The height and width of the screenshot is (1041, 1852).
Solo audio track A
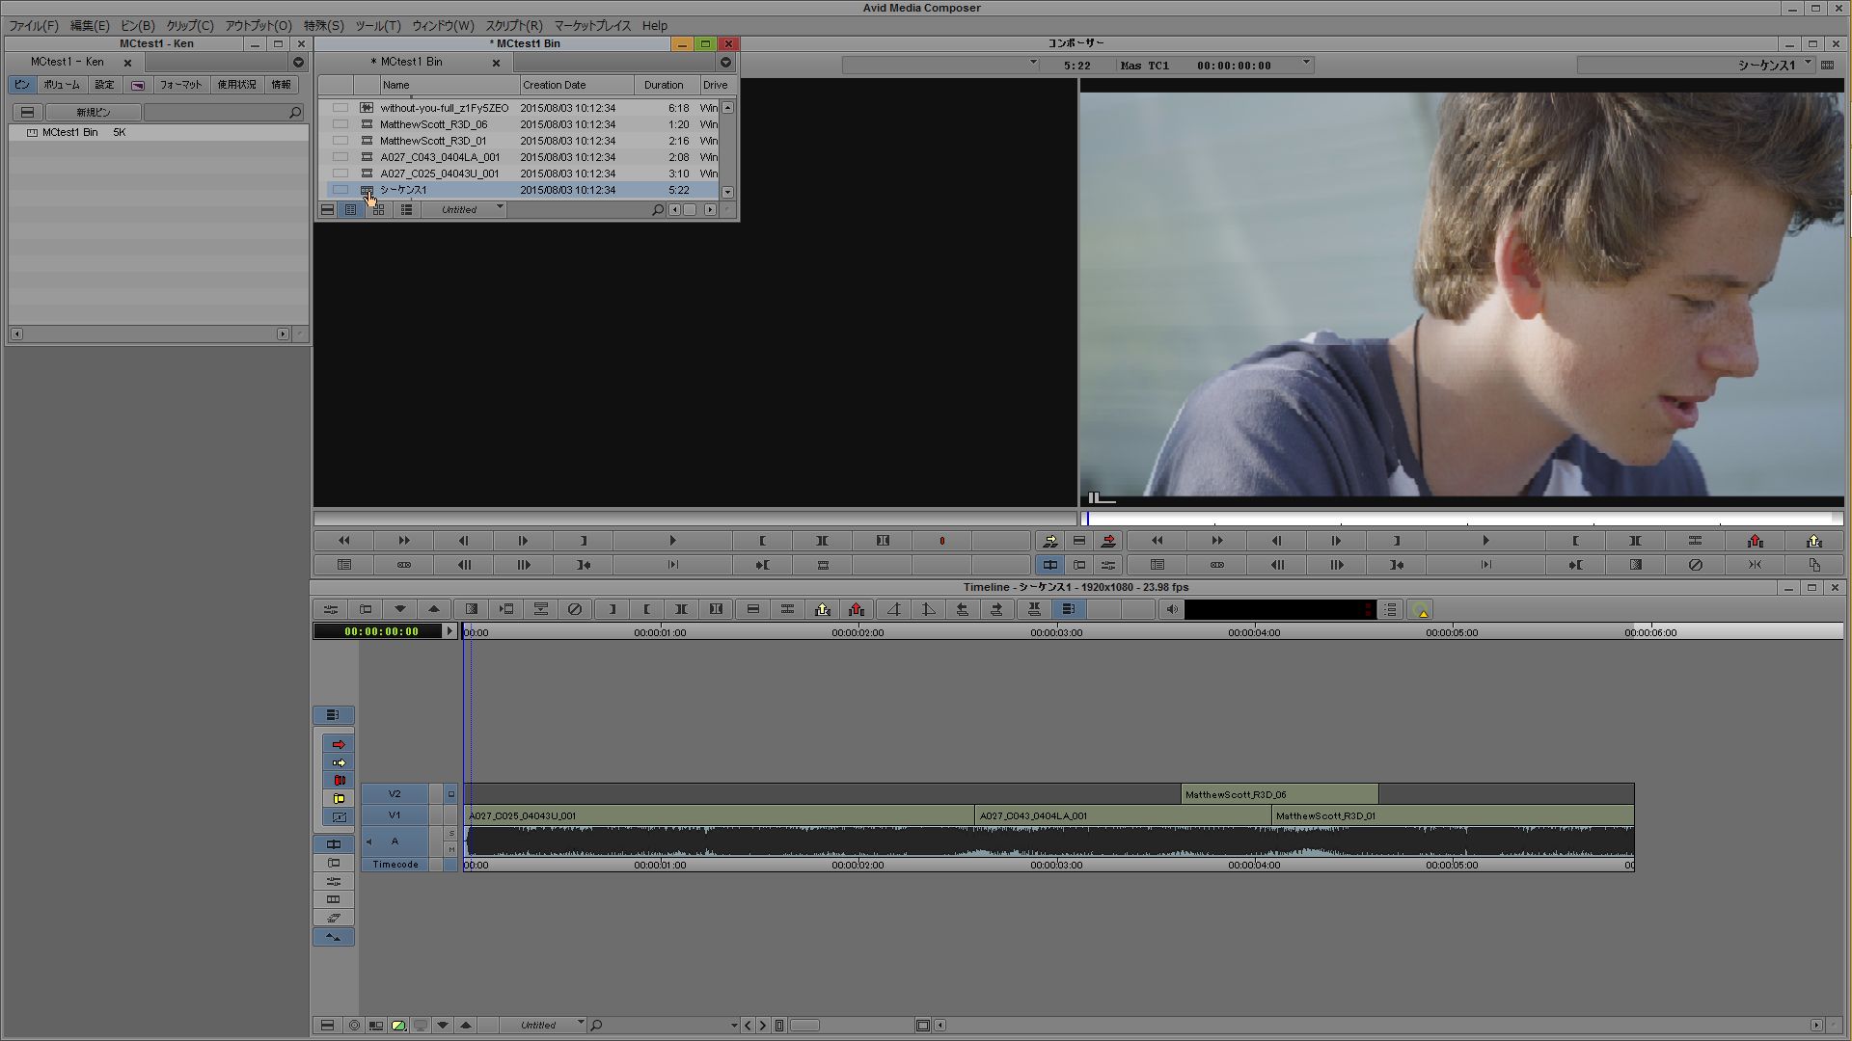(450, 834)
